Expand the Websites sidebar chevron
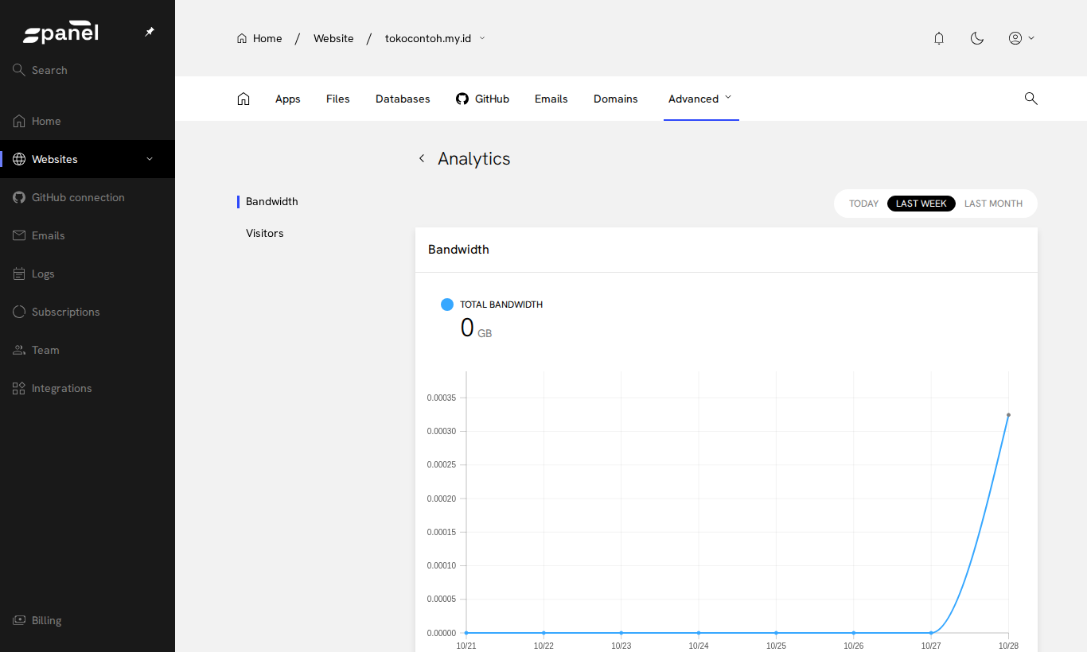The width and height of the screenshot is (1087, 652). (x=150, y=159)
